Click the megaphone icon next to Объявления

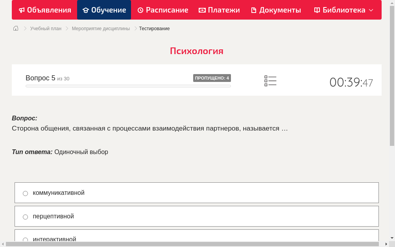click(22, 10)
